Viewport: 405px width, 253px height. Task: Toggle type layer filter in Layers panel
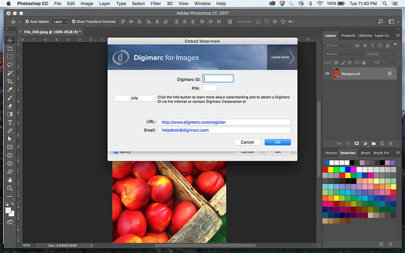(x=372, y=46)
